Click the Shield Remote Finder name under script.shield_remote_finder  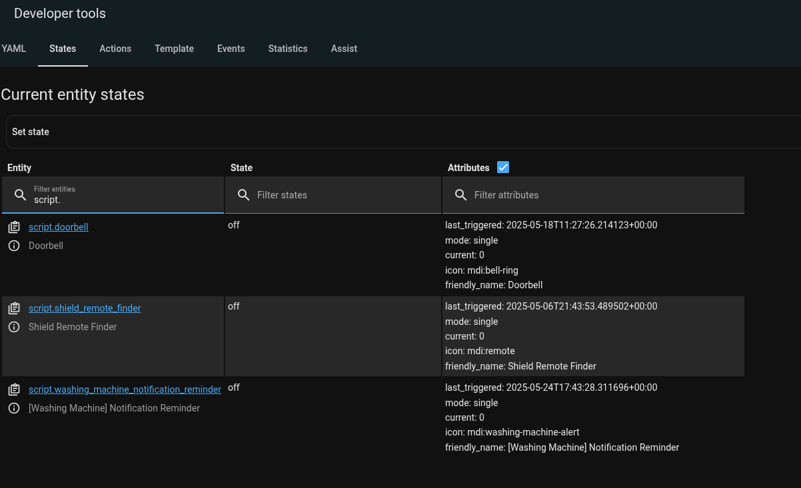pyautogui.click(x=73, y=327)
